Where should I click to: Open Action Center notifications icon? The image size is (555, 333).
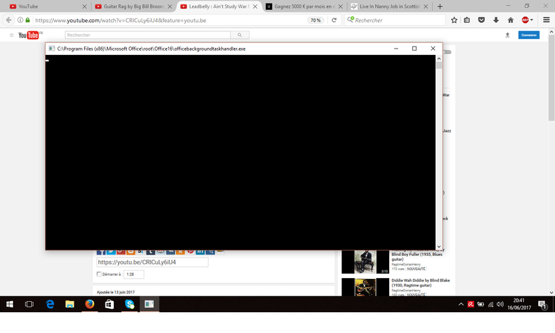point(542,304)
